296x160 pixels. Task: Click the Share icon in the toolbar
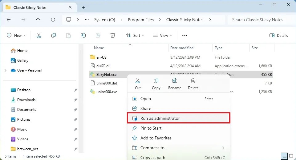coord(98,35)
